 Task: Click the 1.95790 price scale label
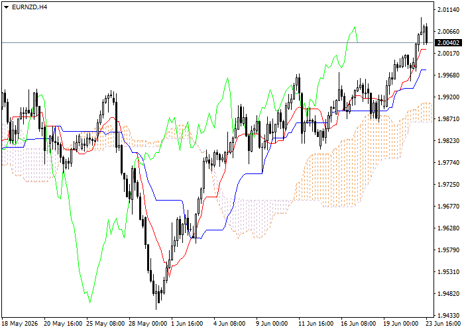tap(448, 250)
